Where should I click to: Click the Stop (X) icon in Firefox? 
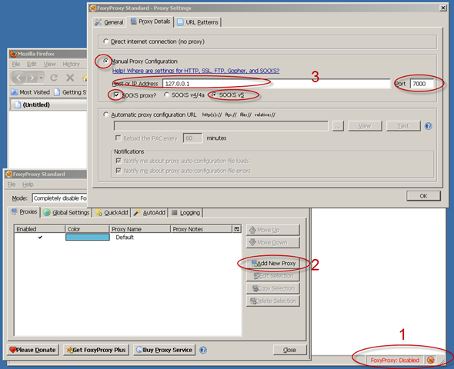click(70, 78)
